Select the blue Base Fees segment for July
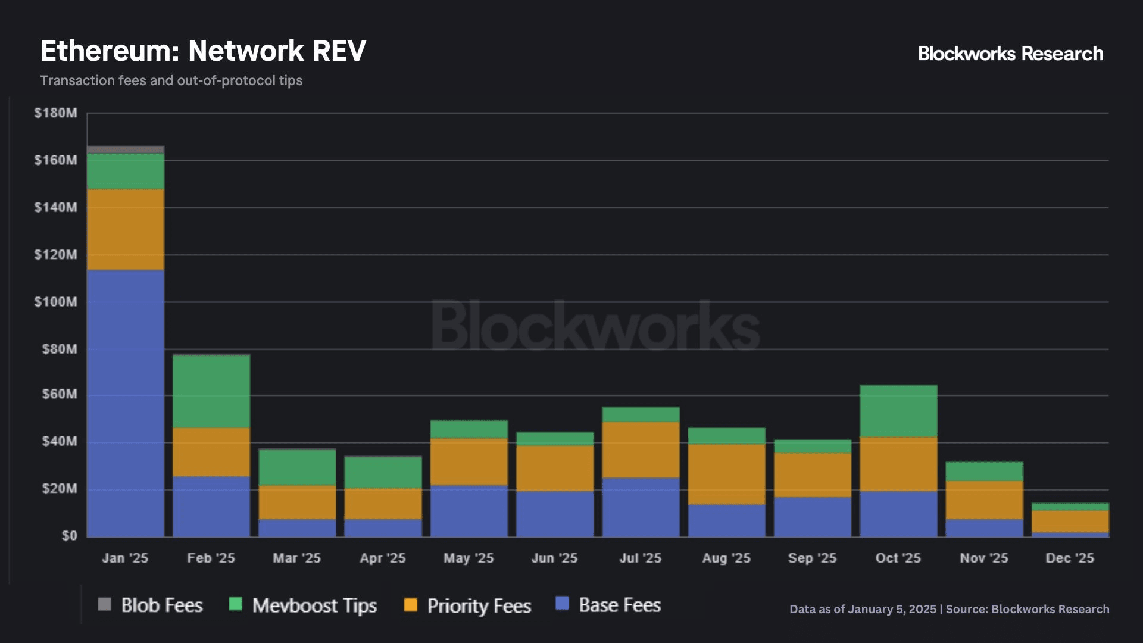This screenshot has height=643, width=1143. click(x=641, y=508)
